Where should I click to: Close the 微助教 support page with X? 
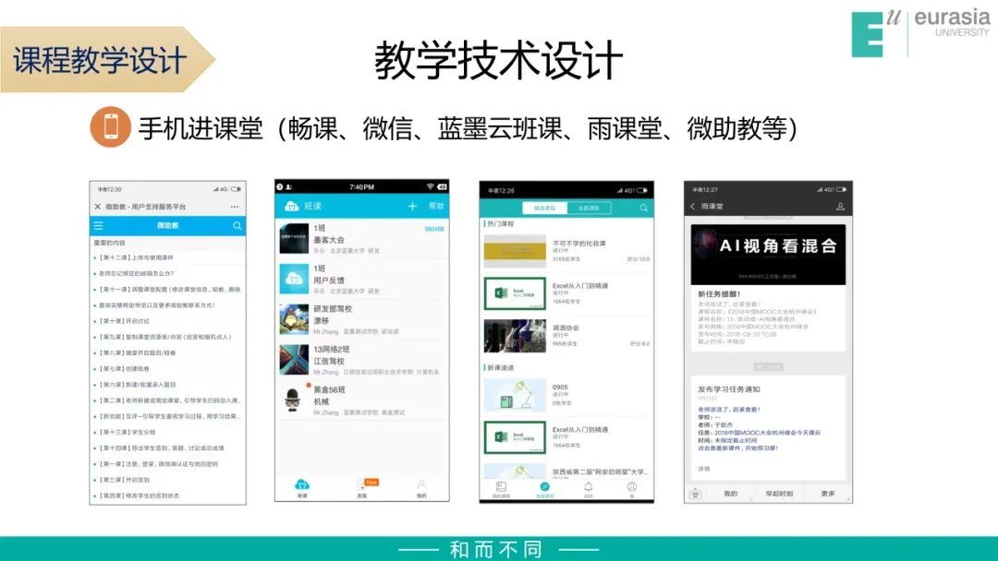97,207
